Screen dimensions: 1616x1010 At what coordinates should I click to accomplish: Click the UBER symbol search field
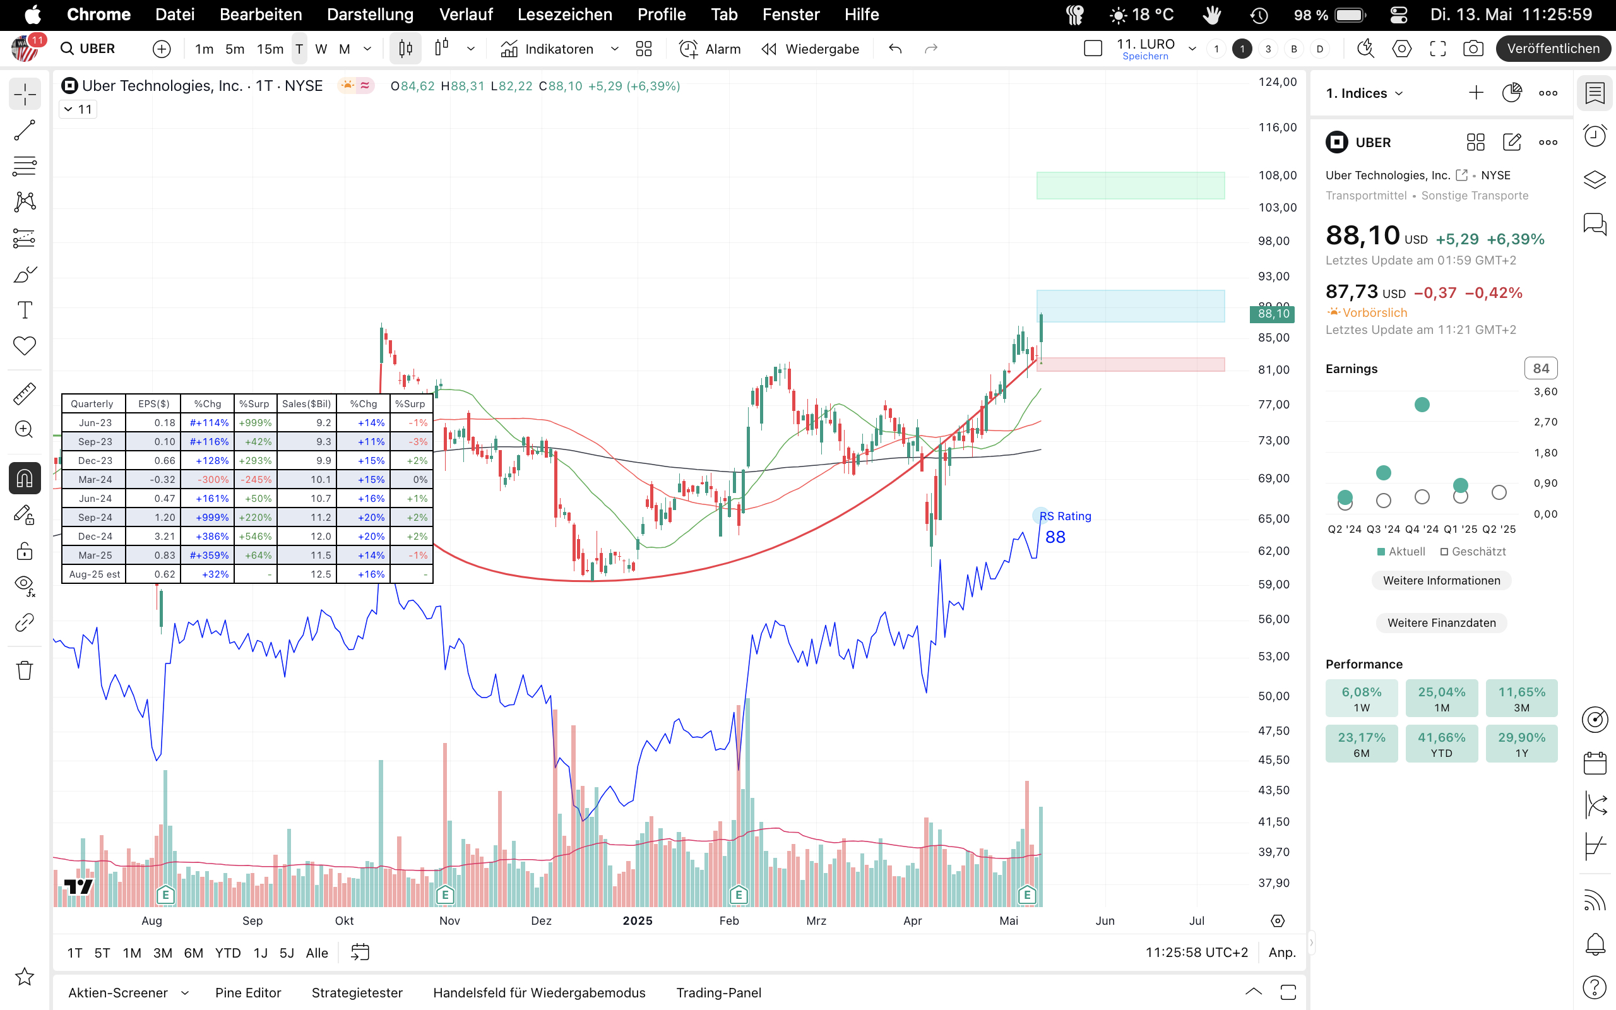click(97, 49)
